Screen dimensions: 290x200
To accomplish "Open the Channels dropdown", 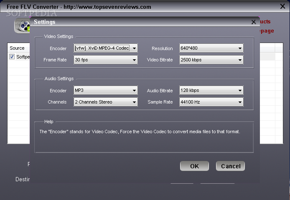I will tap(106, 102).
